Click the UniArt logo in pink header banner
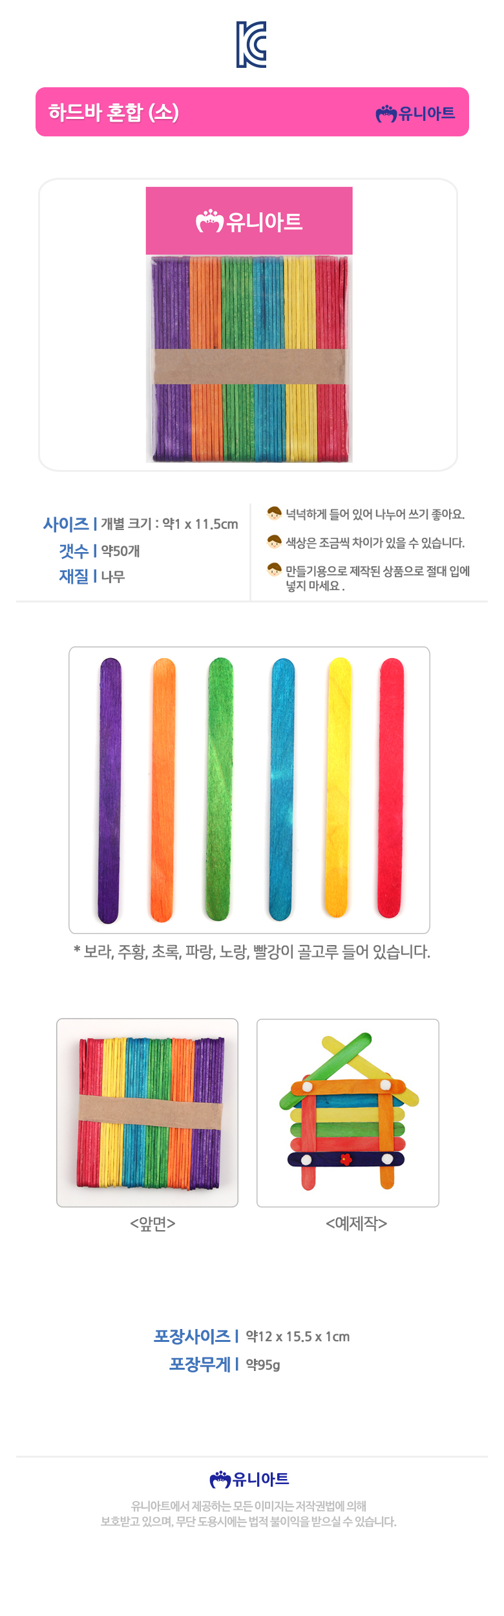The image size is (504, 1616). tap(415, 114)
